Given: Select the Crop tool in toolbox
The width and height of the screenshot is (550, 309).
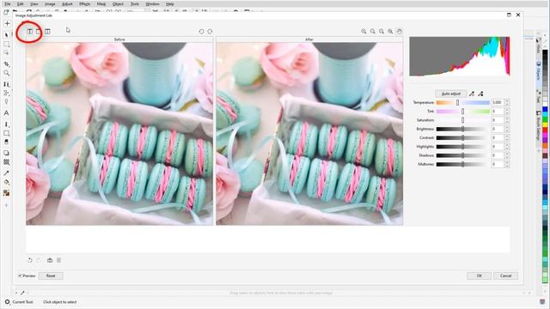Looking at the screenshot, I should tap(6, 64).
